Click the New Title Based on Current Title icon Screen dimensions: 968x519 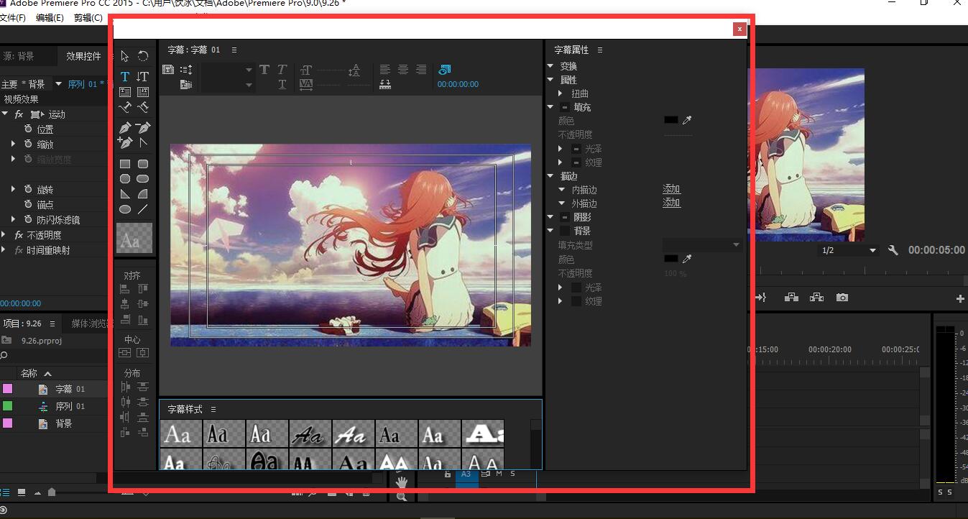point(168,70)
